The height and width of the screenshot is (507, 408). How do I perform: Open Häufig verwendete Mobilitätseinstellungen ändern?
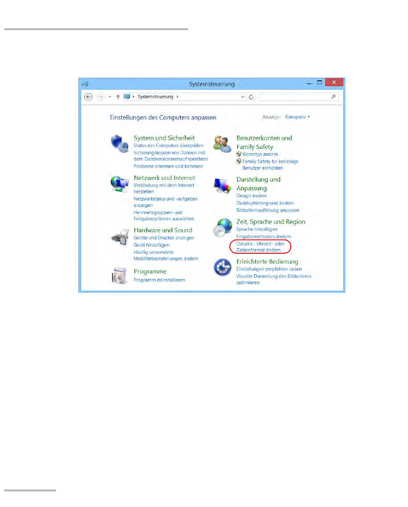166,255
